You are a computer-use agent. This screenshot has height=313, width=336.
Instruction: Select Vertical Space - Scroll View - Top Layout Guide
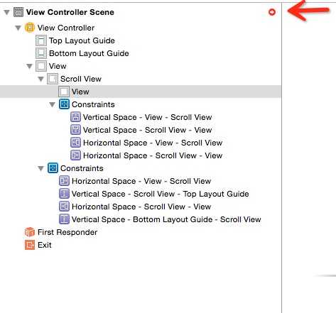[160, 194]
